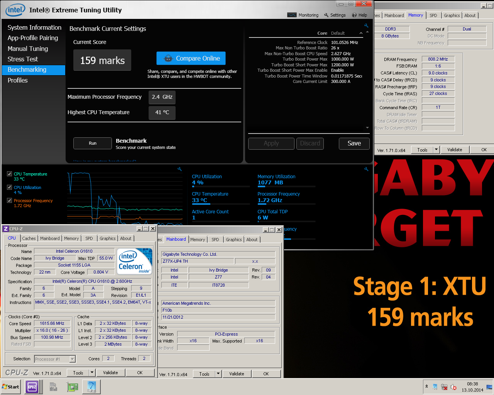Open About tab in Memory CPU-Z window

click(470, 15)
